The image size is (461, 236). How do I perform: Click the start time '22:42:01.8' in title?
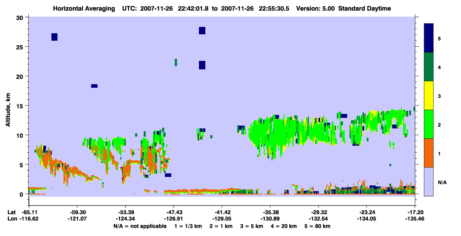193,8
